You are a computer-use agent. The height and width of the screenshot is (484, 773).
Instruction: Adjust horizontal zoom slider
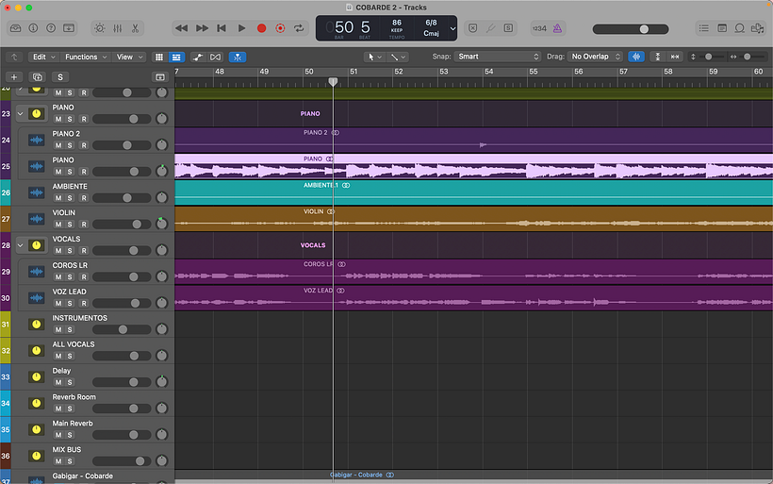(x=747, y=57)
